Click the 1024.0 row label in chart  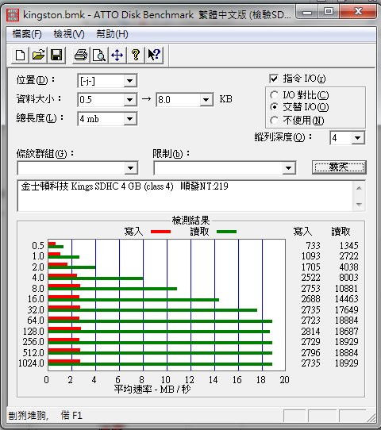(31, 363)
